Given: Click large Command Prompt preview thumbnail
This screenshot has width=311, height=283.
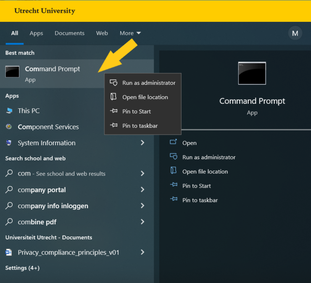Looking at the screenshot, I should point(252,73).
